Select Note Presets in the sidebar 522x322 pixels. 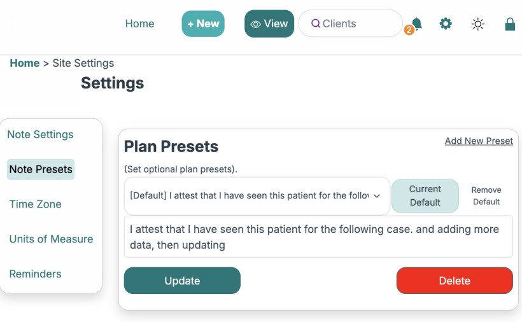click(x=41, y=169)
